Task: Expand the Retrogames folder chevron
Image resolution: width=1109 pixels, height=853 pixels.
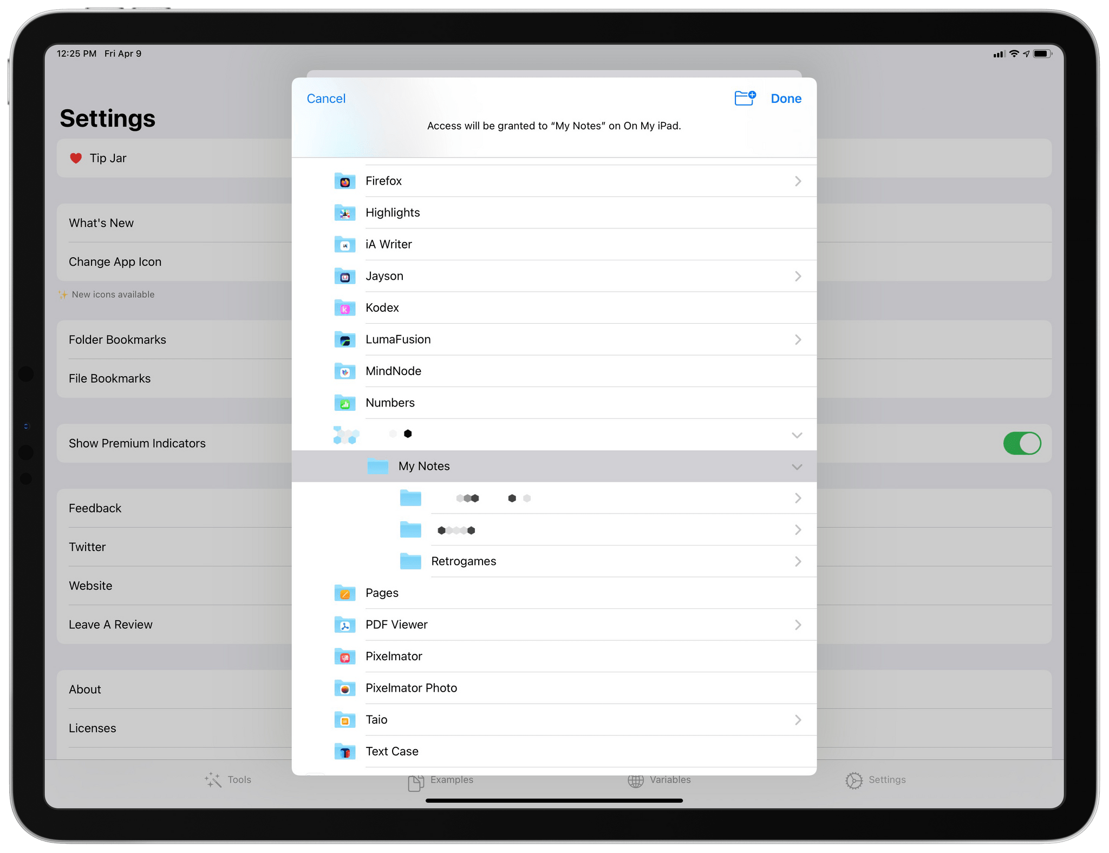Action: 798,562
